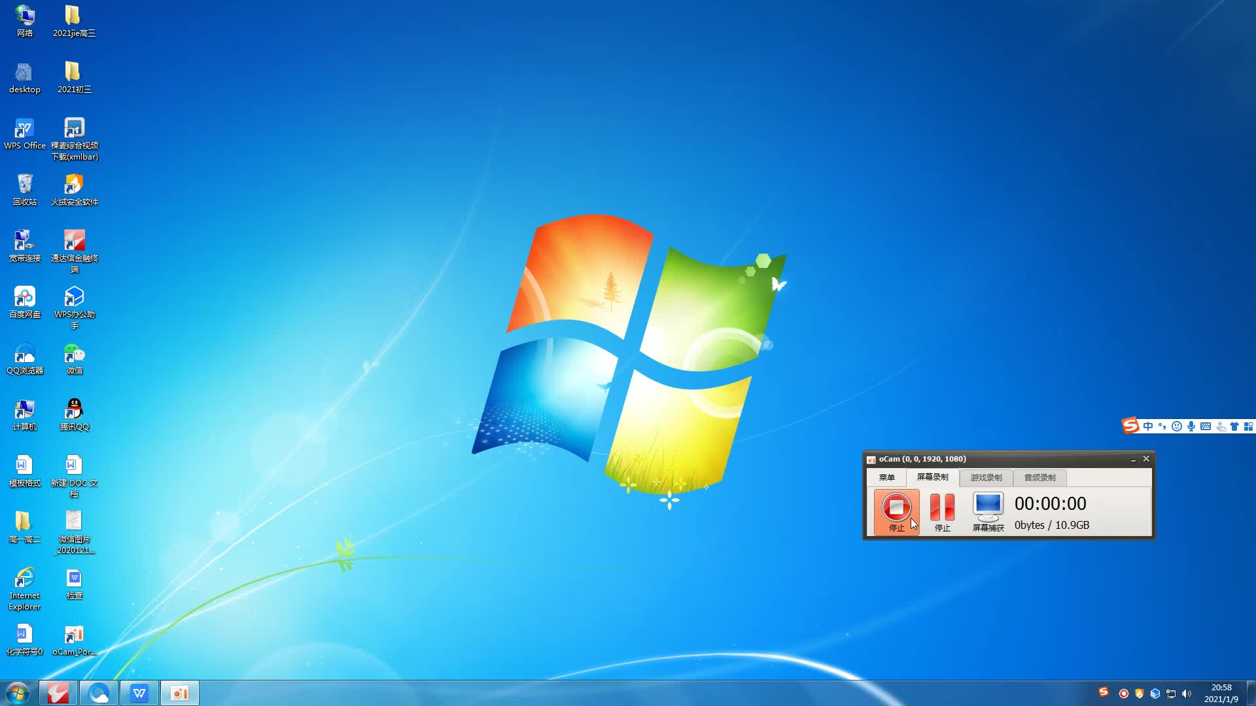
Task: Toggle punctuation mode on Sogou IME toolbar
Action: click(x=1162, y=426)
